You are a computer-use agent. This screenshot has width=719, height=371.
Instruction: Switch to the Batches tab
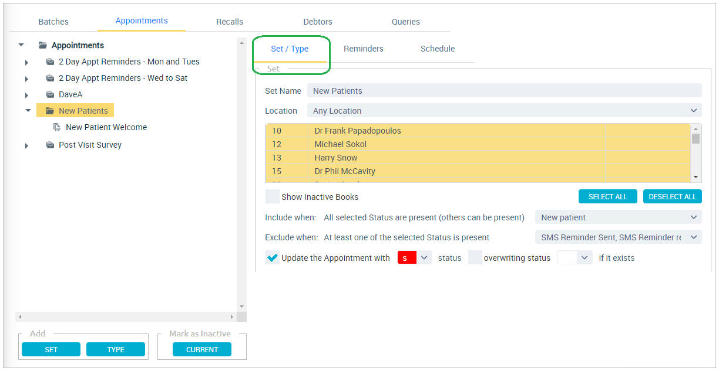tap(53, 22)
